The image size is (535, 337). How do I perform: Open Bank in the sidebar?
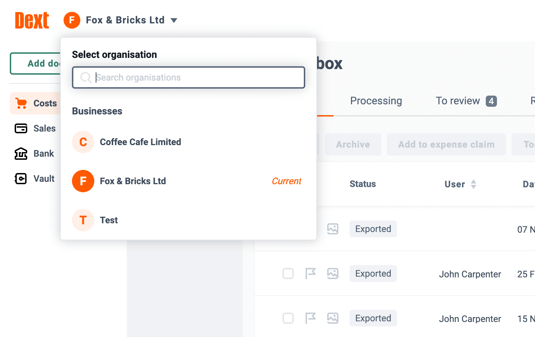35,153
